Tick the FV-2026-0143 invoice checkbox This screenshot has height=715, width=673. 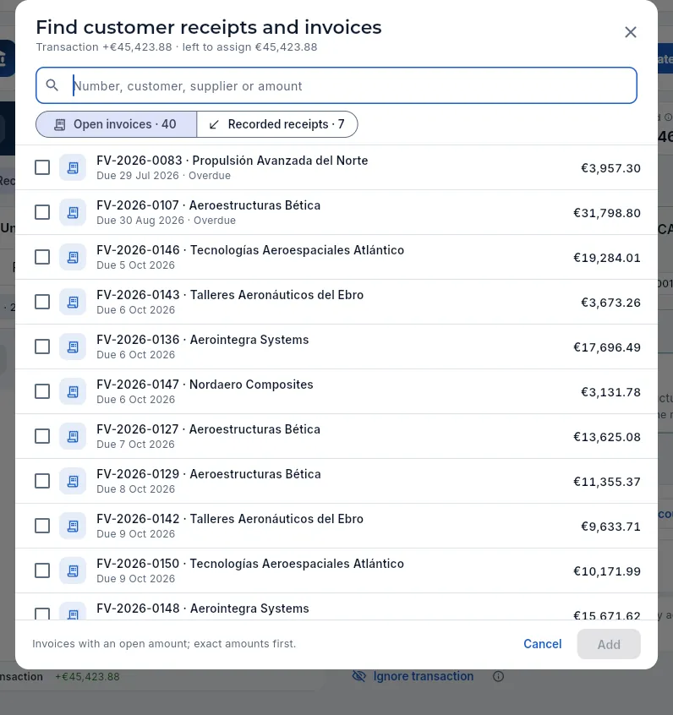[x=42, y=302]
